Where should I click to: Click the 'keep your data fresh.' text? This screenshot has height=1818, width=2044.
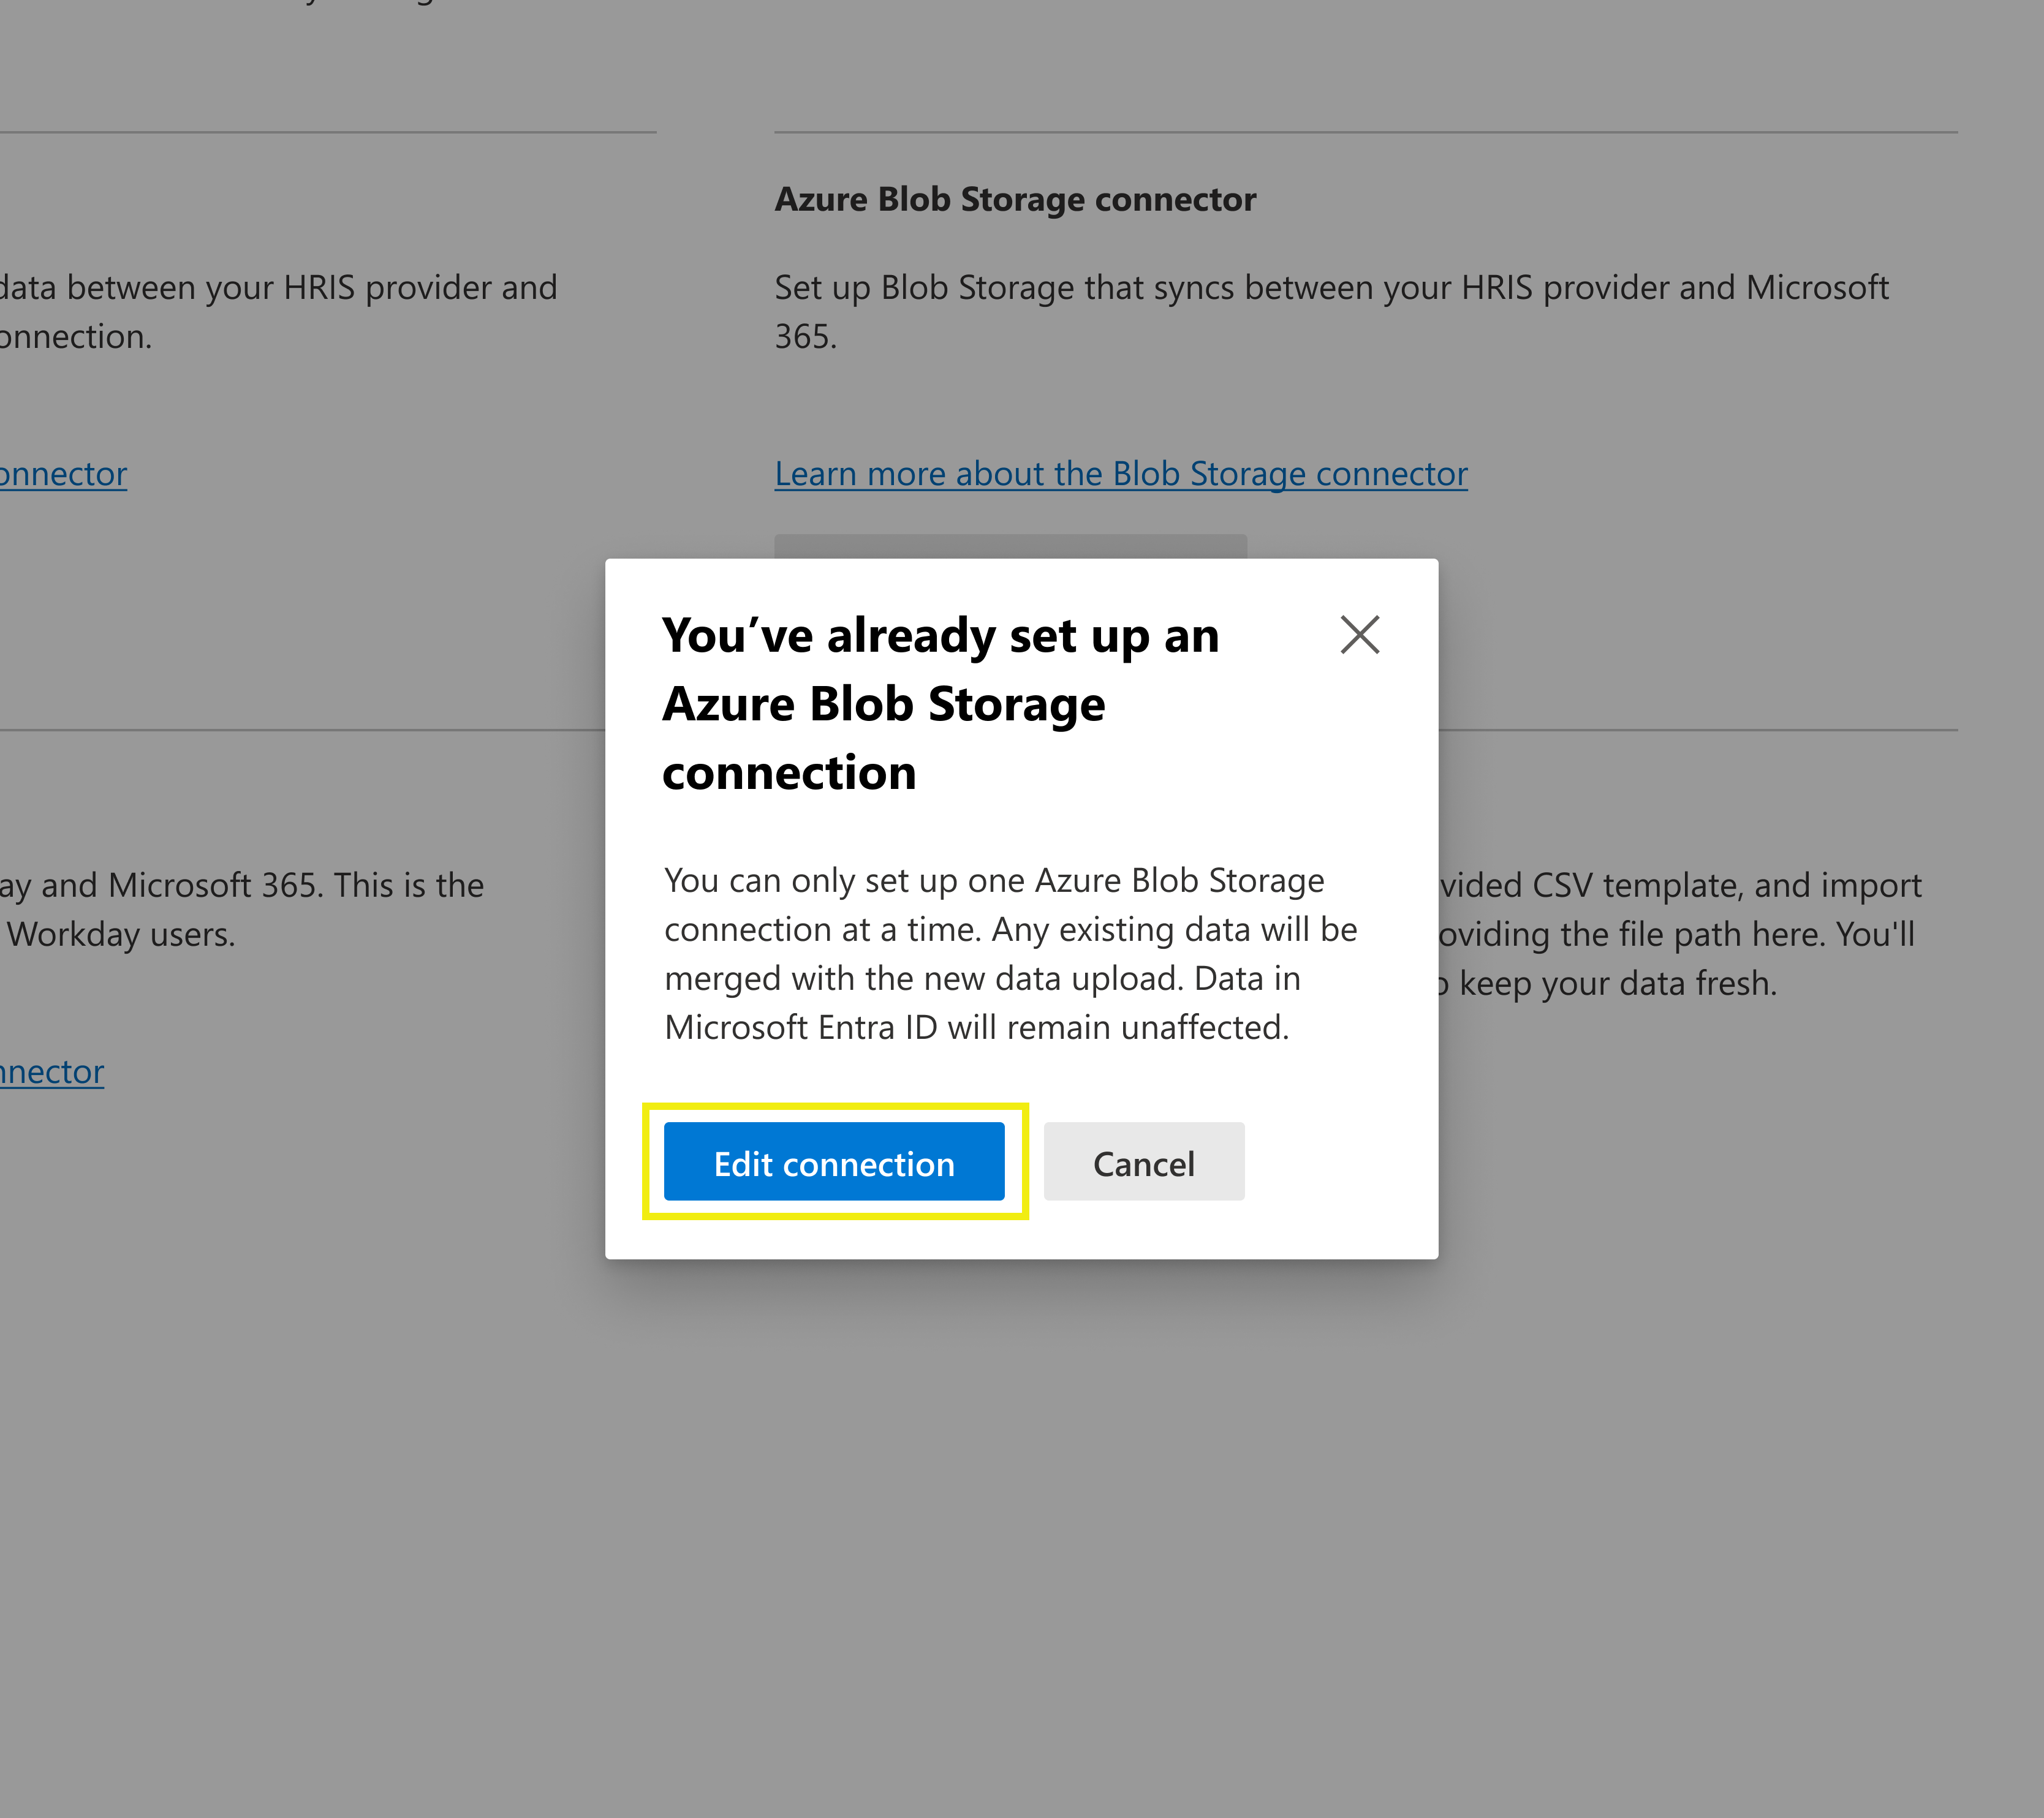pyautogui.click(x=1617, y=984)
